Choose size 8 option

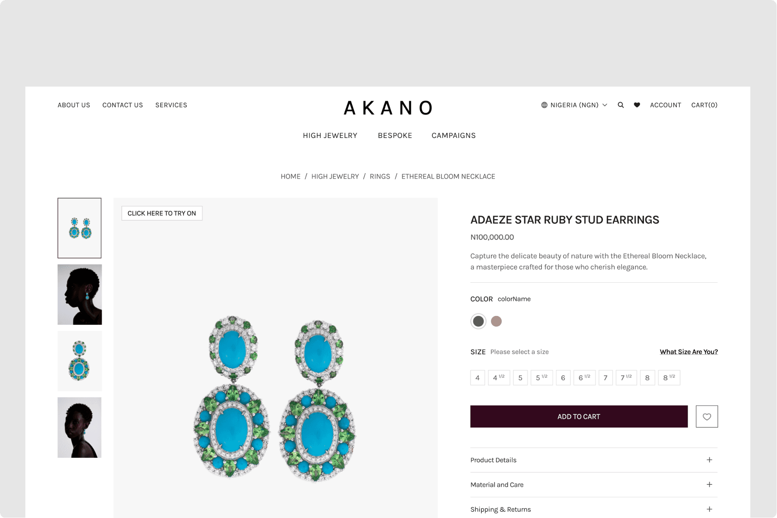647,378
